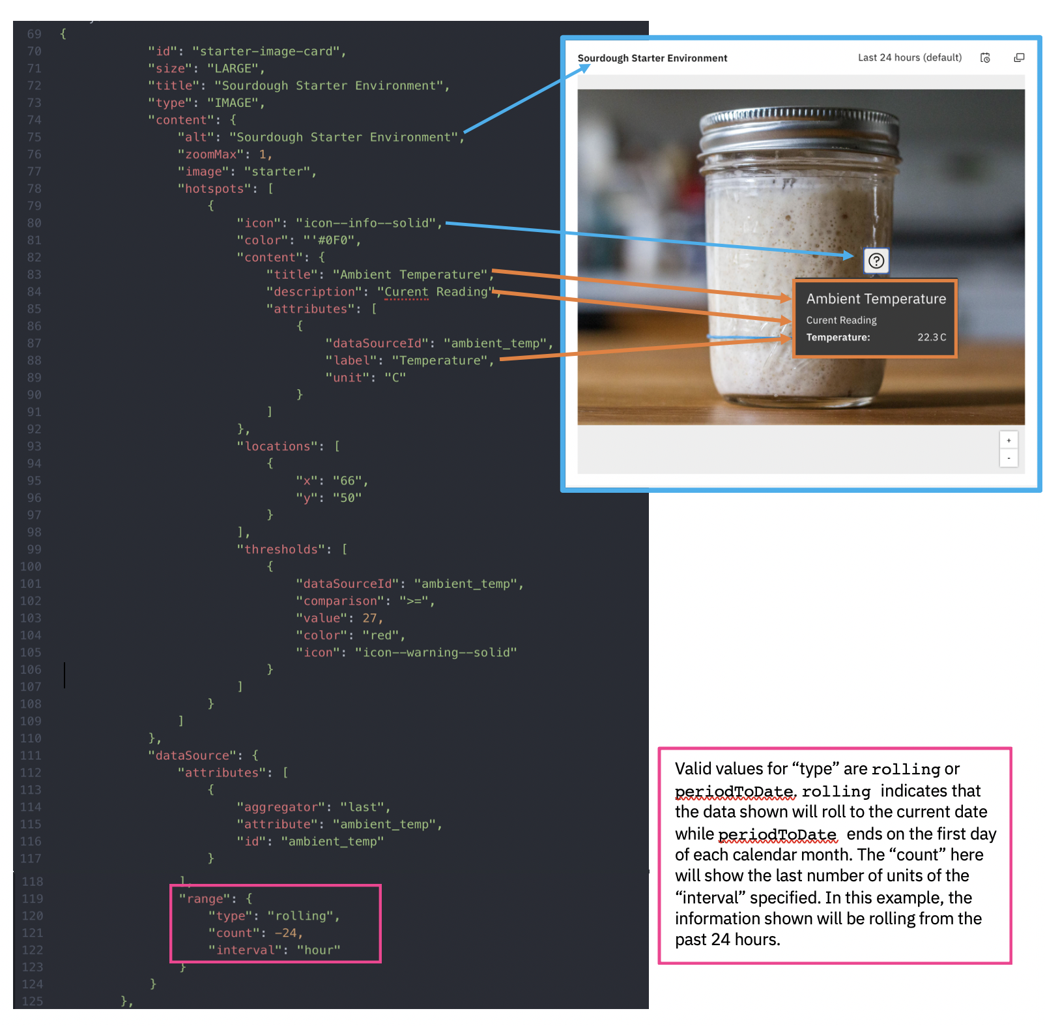1045x1026 pixels.
Task: Click the "icon": "icon--warning--solid" code line
Action: tap(407, 652)
